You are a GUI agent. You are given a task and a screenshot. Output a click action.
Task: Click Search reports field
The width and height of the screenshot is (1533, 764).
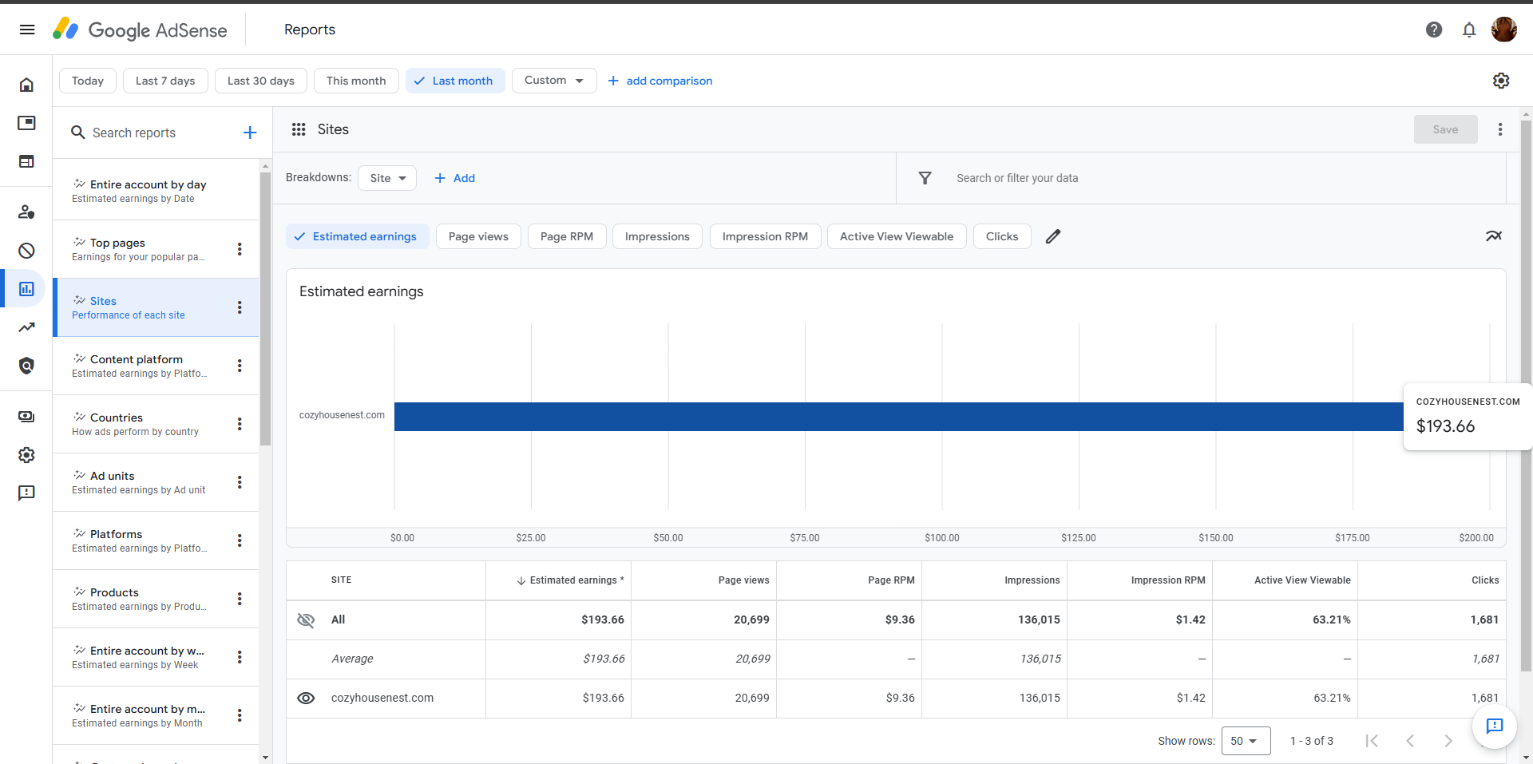pyautogui.click(x=134, y=133)
